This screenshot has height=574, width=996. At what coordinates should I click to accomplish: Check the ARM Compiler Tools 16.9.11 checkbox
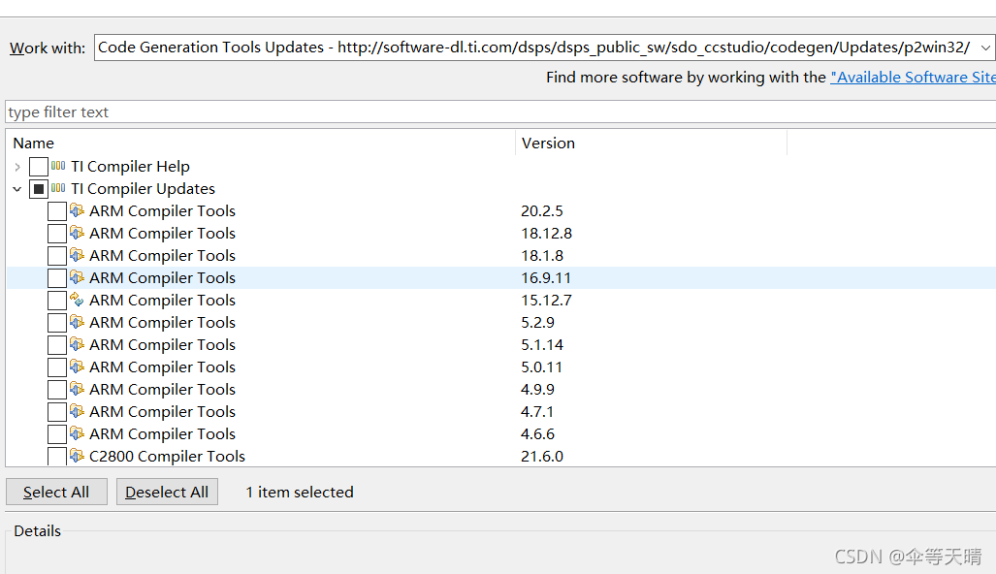point(56,277)
